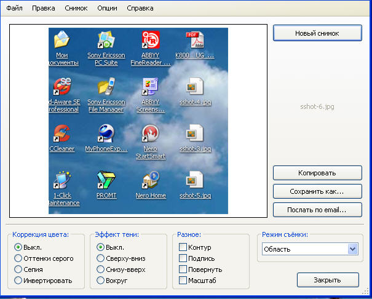This screenshot has height=299, width=372.
Task: Open the Режим съёмки dropdown
Action: coord(352,249)
